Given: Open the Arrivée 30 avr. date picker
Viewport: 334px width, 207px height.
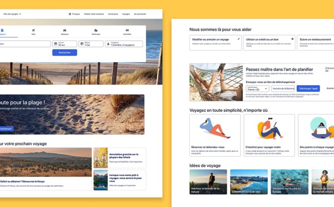Looking at the screenshot, I should click(x=65, y=44).
